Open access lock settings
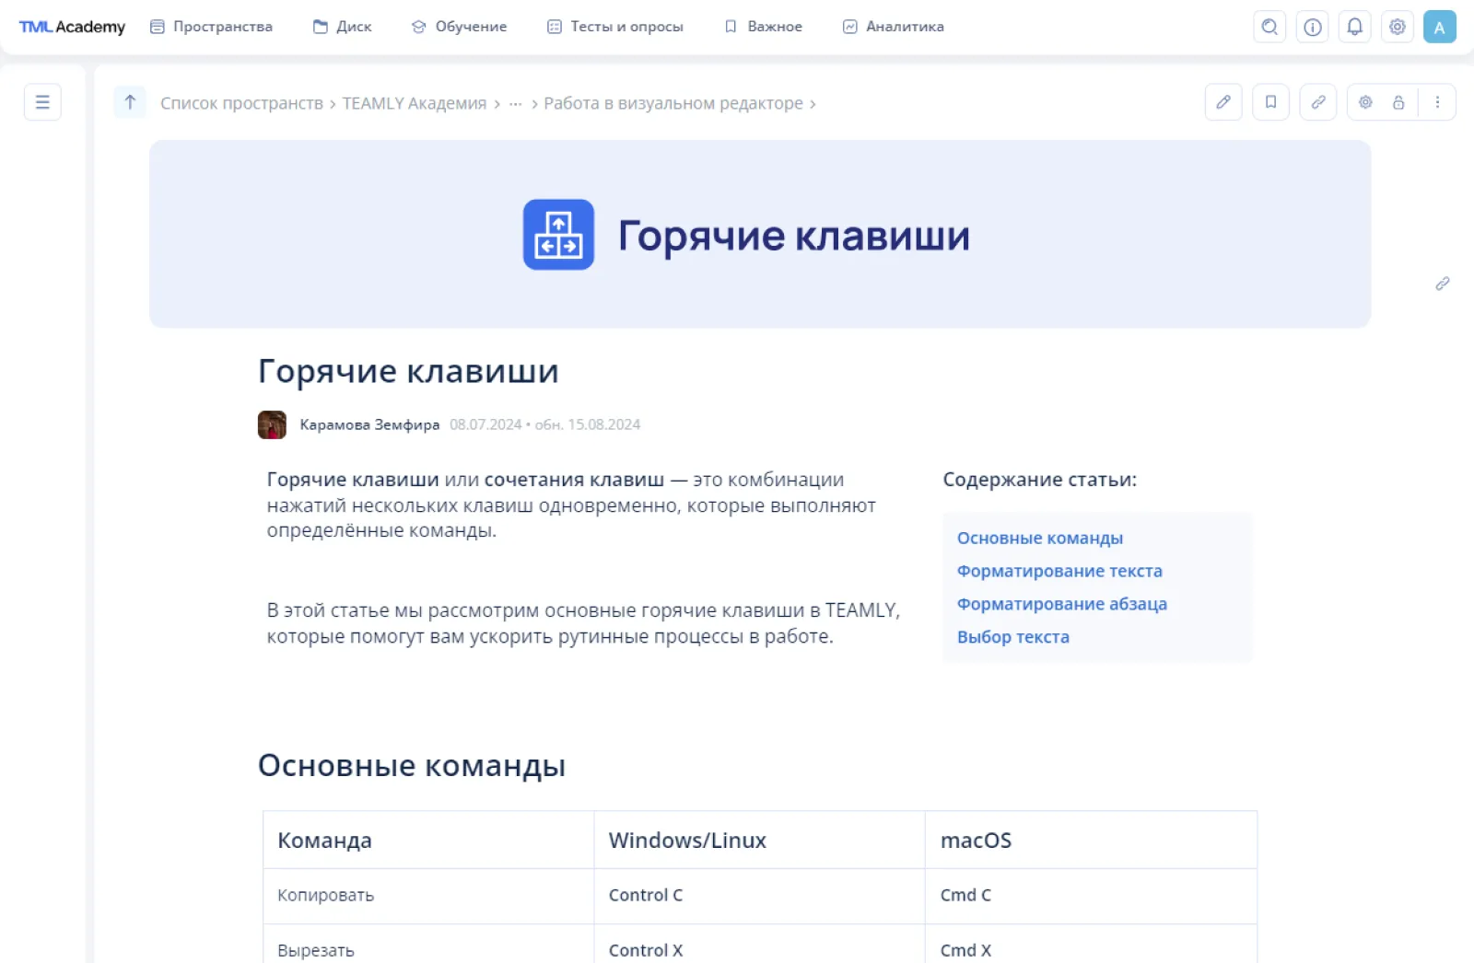The height and width of the screenshot is (963, 1474). tap(1398, 102)
